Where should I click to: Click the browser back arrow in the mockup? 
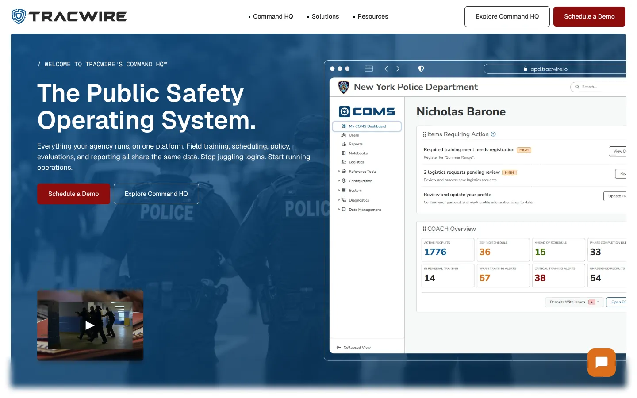click(386, 69)
